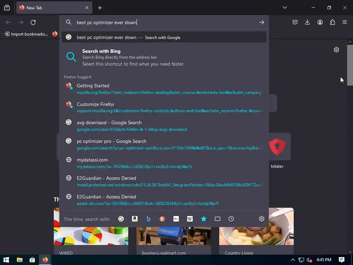Open Firefox View icon

[x=7, y=8]
